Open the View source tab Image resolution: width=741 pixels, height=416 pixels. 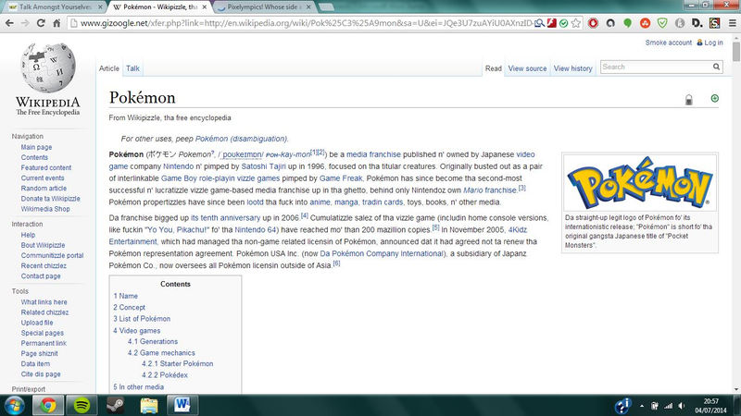coord(527,68)
